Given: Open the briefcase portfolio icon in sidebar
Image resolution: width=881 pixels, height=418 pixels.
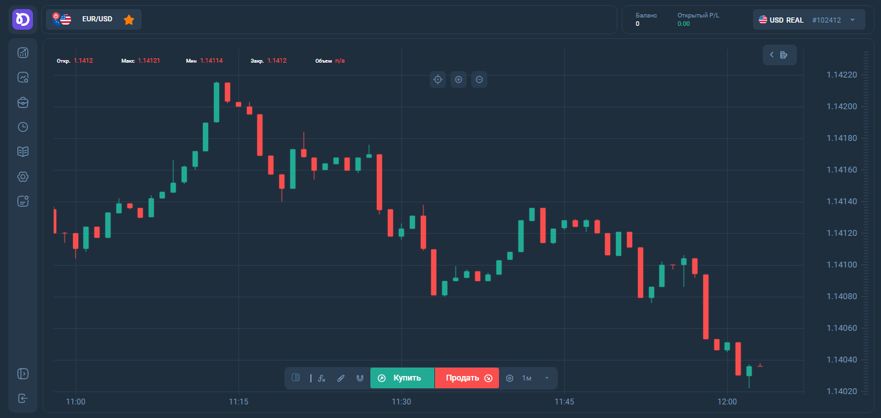Looking at the screenshot, I should pos(23,102).
